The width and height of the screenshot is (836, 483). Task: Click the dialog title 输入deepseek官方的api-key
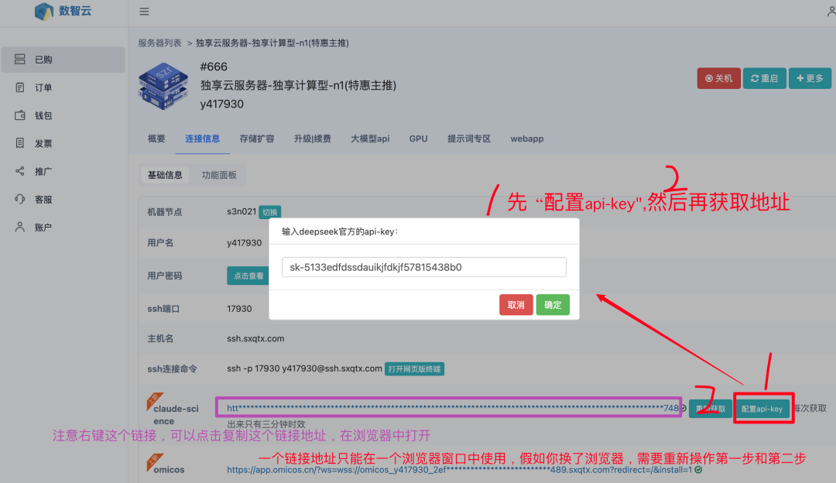pyautogui.click(x=340, y=232)
